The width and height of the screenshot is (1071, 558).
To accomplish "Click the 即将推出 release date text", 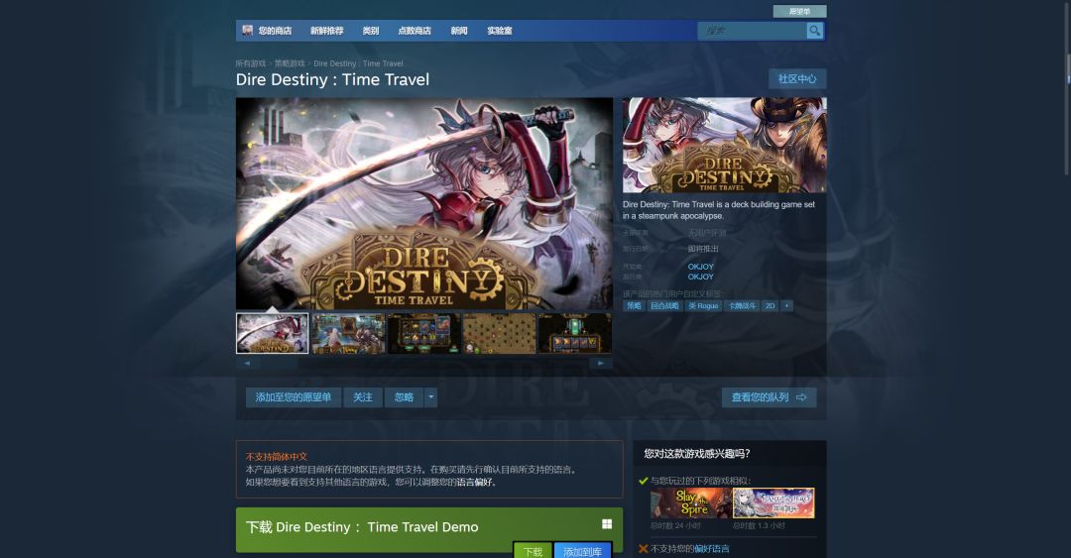I will point(703,249).
